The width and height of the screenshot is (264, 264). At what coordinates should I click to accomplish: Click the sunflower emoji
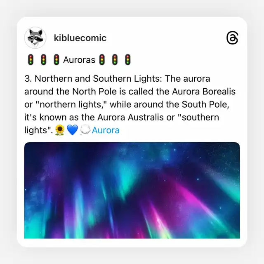coord(60,130)
